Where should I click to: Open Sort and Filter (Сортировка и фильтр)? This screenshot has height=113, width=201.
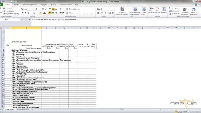pos(185,11)
